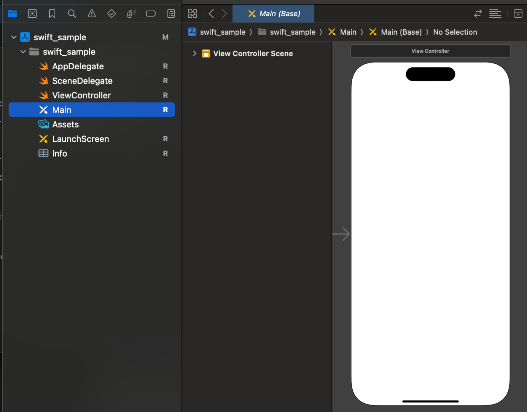
Task: Open the Report navigator
Action: tap(171, 14)
